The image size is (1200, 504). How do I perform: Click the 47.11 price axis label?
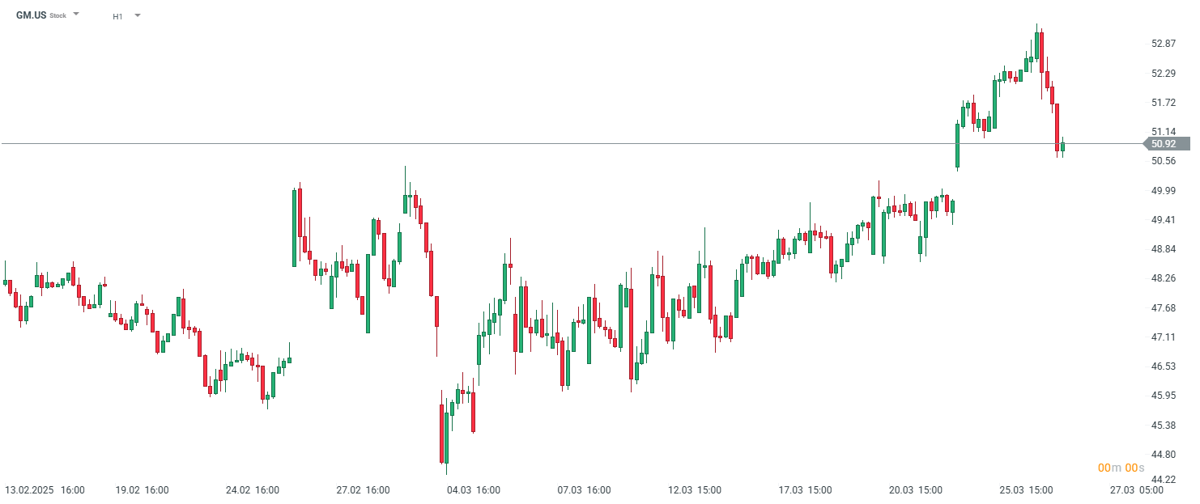pos(1164,337)
